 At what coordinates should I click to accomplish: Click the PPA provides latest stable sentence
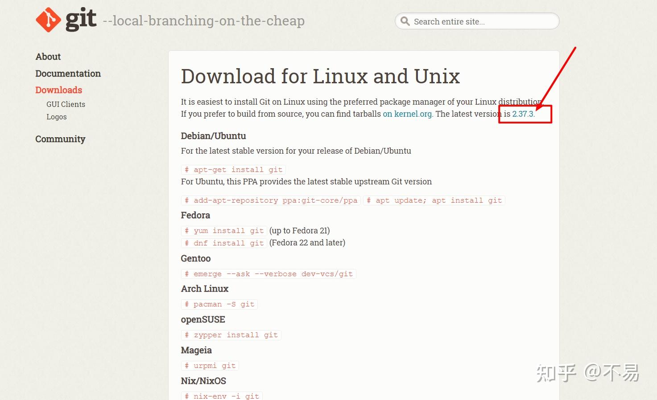[306, 182]
